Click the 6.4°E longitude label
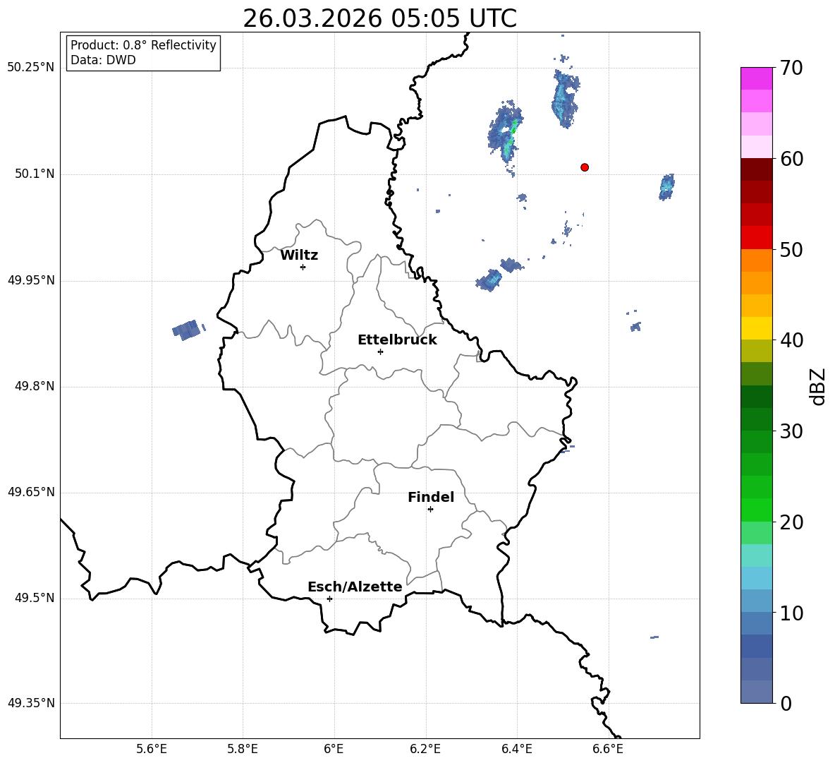The width and height of the screenshot is (835, 763). click(516, 749)
